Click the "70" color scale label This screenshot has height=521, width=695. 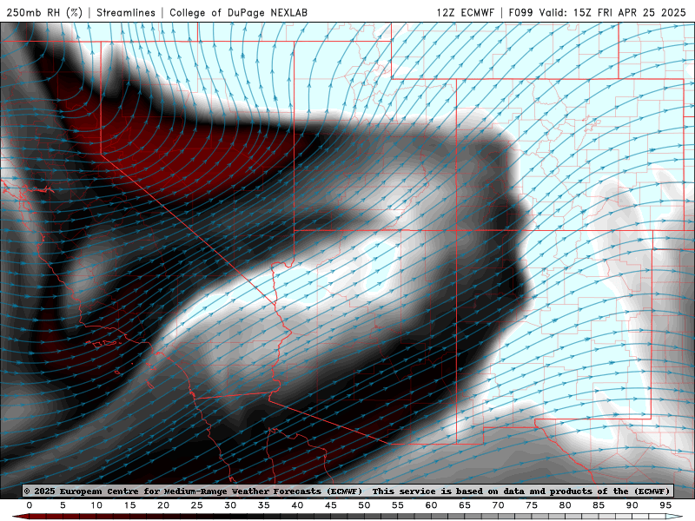498,505
